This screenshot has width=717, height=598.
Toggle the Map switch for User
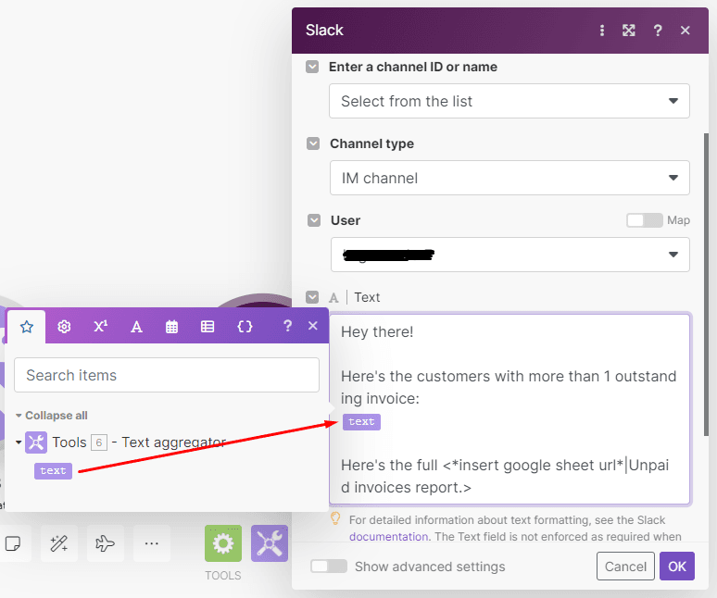coord(644,220)
